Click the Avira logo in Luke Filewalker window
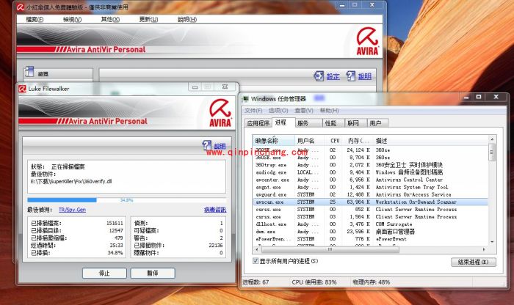514x305 pixels. (x=220, y=113)
